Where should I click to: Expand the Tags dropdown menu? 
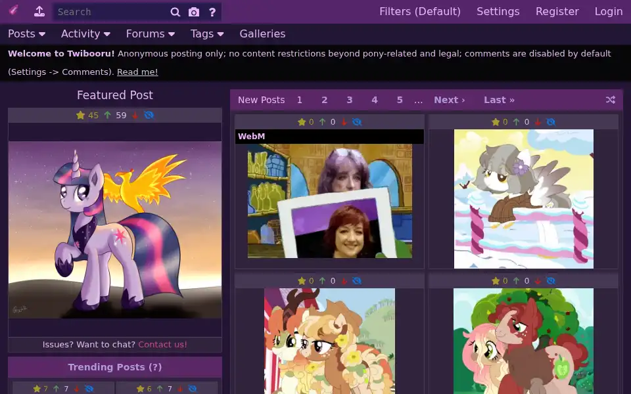tap(207, 33)
